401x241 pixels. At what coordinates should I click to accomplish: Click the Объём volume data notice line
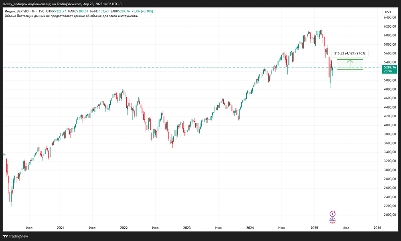71,16
